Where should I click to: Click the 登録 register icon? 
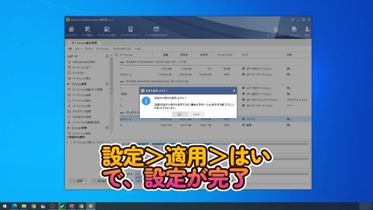pos(307,31)
